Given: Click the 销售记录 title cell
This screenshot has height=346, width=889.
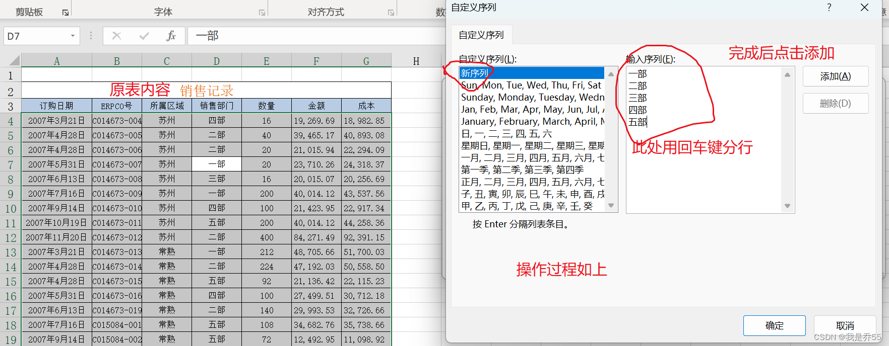Looking at the screenshot, I should (207, 91).
